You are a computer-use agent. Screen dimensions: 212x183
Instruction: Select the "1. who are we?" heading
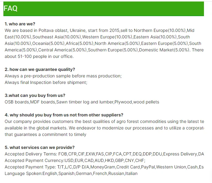tap(20, 24)
